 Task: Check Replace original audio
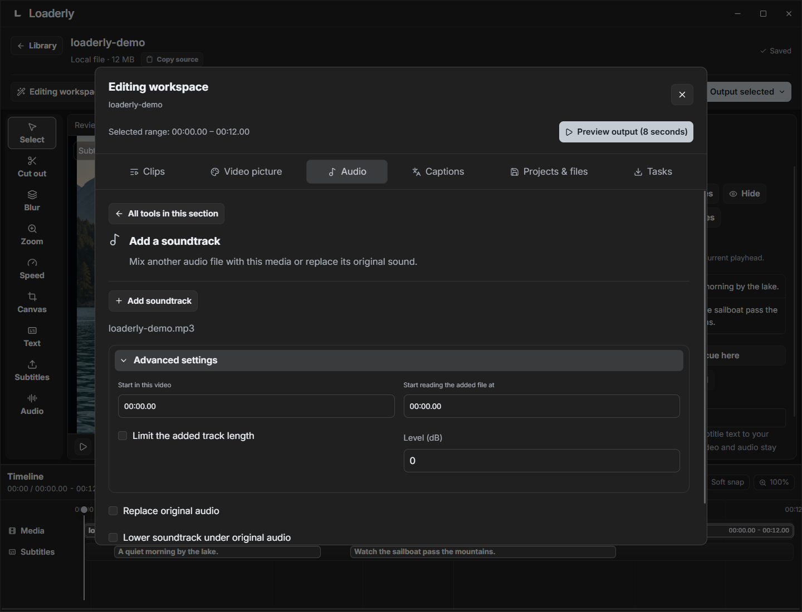pos(113,511)
